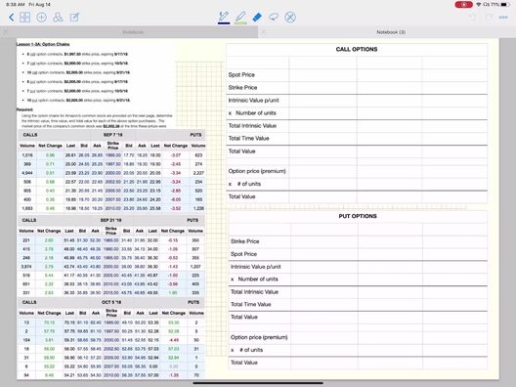This screenshot has height=387, width=516.
Task: Tap Option price (premium) in PUT OPTIONS table
Action: point(259,337)
